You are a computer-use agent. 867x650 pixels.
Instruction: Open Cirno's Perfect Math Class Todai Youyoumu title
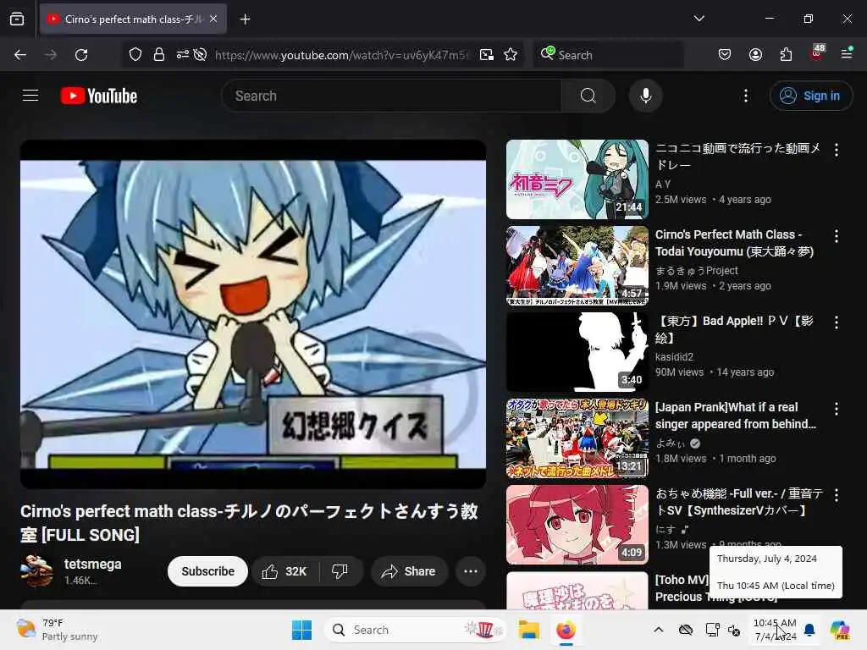[735, 243]
